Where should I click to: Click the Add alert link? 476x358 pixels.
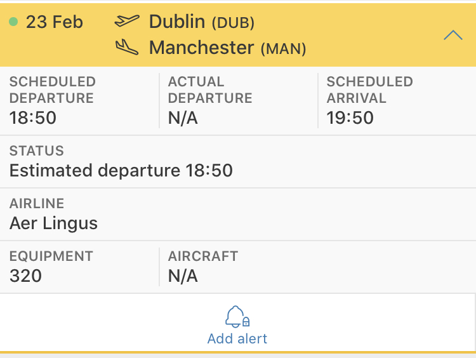(237, 338)
